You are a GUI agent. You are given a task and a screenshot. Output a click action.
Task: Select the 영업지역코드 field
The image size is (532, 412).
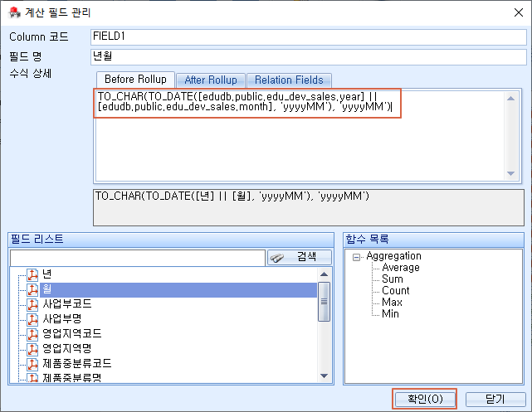point(71,334)
